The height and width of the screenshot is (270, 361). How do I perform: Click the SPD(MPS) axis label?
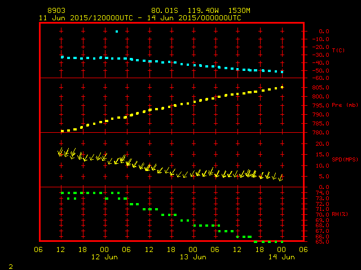345,159
